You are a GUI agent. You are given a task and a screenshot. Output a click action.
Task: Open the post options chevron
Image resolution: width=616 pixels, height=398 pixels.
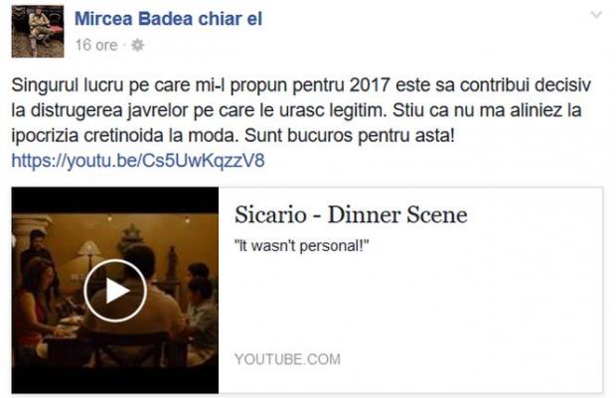(x=596, y=15)
